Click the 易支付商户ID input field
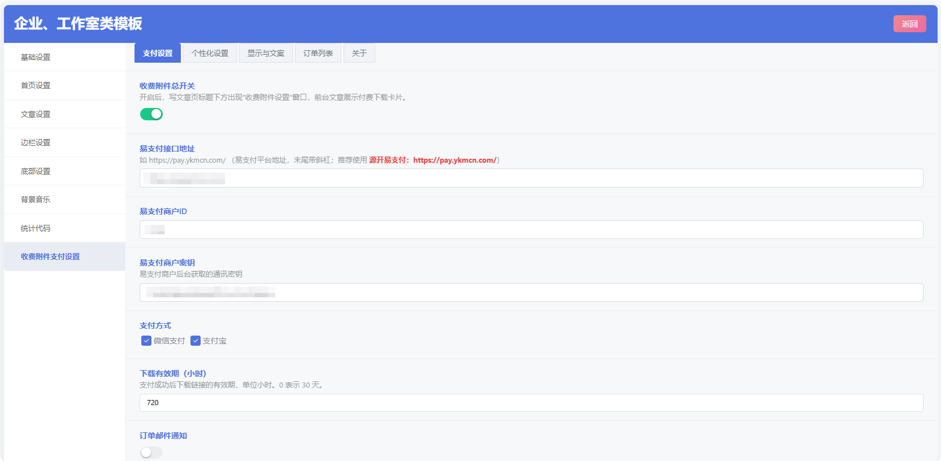The image size is (941, 461). click(x=531, y=230)
